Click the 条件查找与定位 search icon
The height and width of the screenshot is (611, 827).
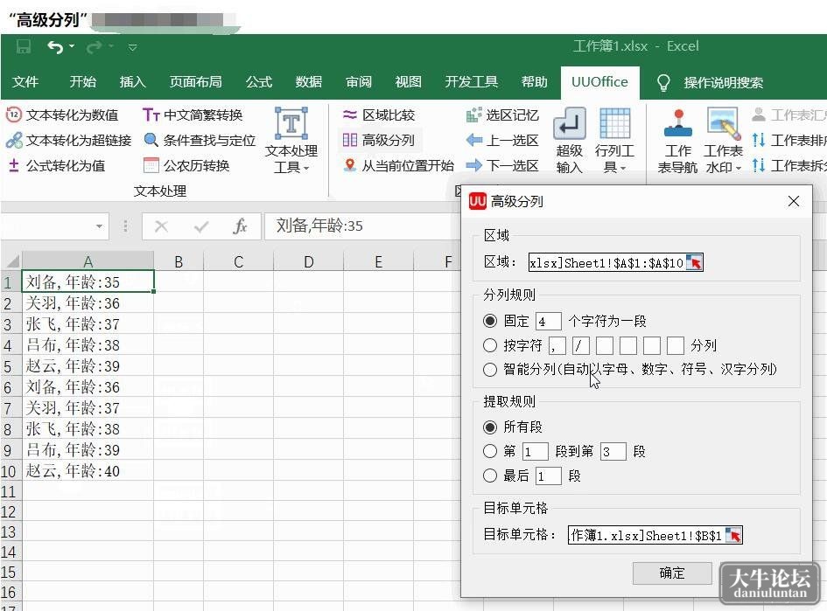point(151,140)
